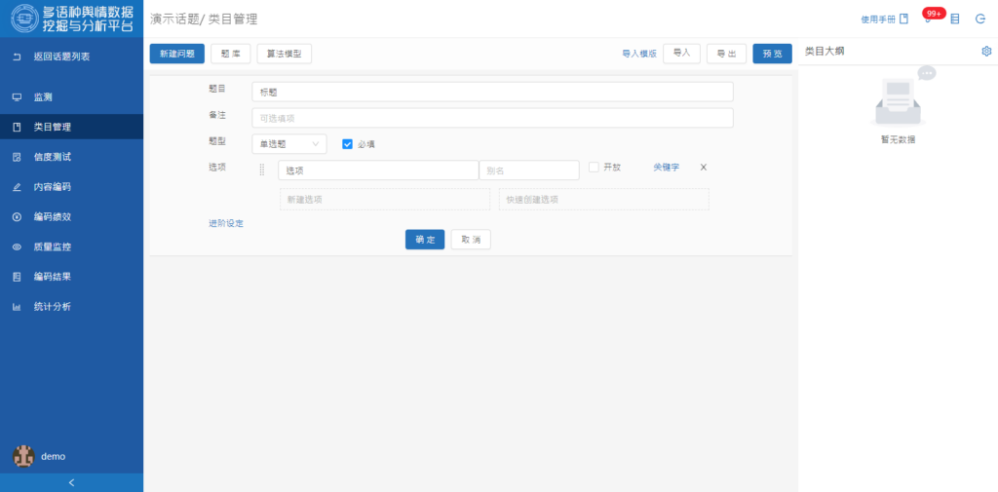Screen dimensions: 998x492
Task: Click the demo user avatar
Action: 23,456
